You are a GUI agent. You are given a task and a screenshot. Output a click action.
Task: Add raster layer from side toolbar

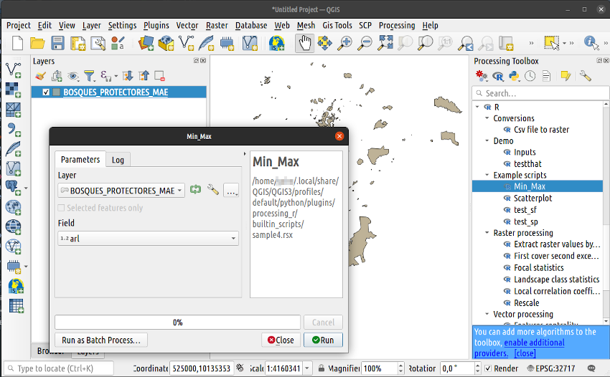pos(13,90)
